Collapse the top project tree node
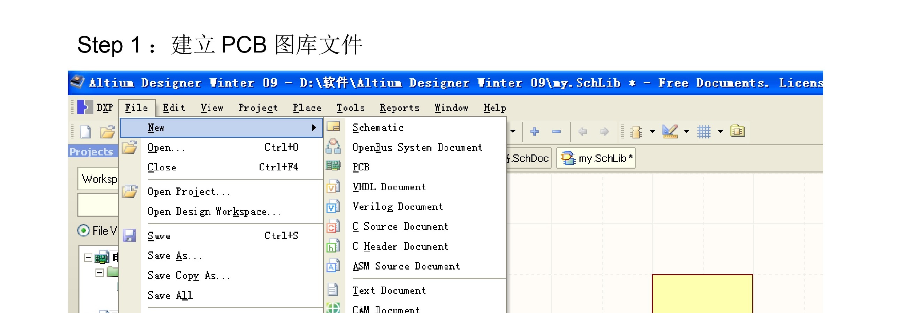The height and width of the screenshot is (313, 906). [88, 258]
